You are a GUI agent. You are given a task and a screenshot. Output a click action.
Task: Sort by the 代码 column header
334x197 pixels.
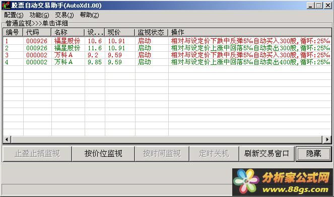click(37, 32)
